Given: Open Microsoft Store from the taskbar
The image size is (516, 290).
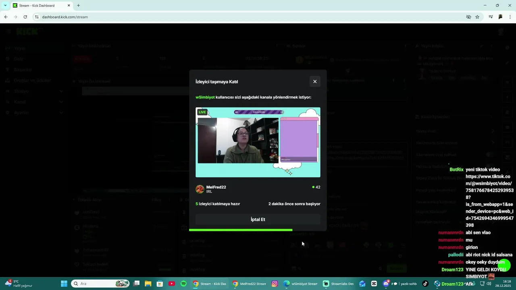Looking at the screenshot, I should click(160, 284).
